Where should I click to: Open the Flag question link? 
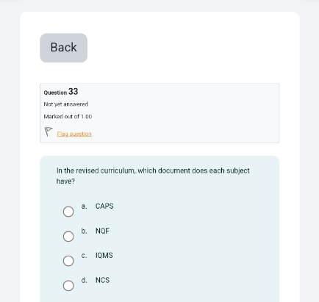[x=74, y=134]
